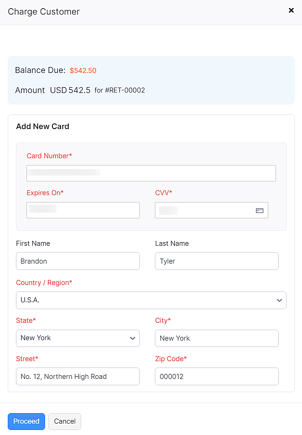
Task: Cancel the card charge
Action: click(x=65, y=421)
